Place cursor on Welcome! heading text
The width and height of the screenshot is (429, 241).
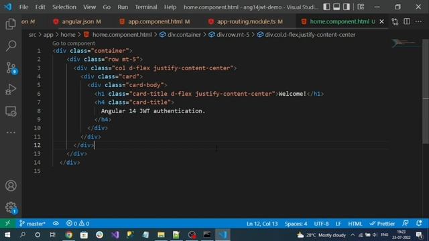[x=292, y=94]
